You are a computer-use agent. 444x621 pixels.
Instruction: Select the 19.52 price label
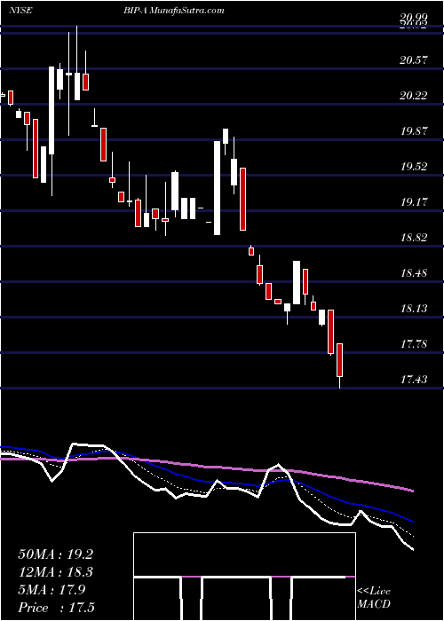click(x=414, y=167)
